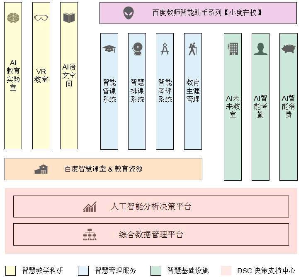301x277 pixels.
Task: Select the VR教室 label text
Action: (x=41, y=75)
